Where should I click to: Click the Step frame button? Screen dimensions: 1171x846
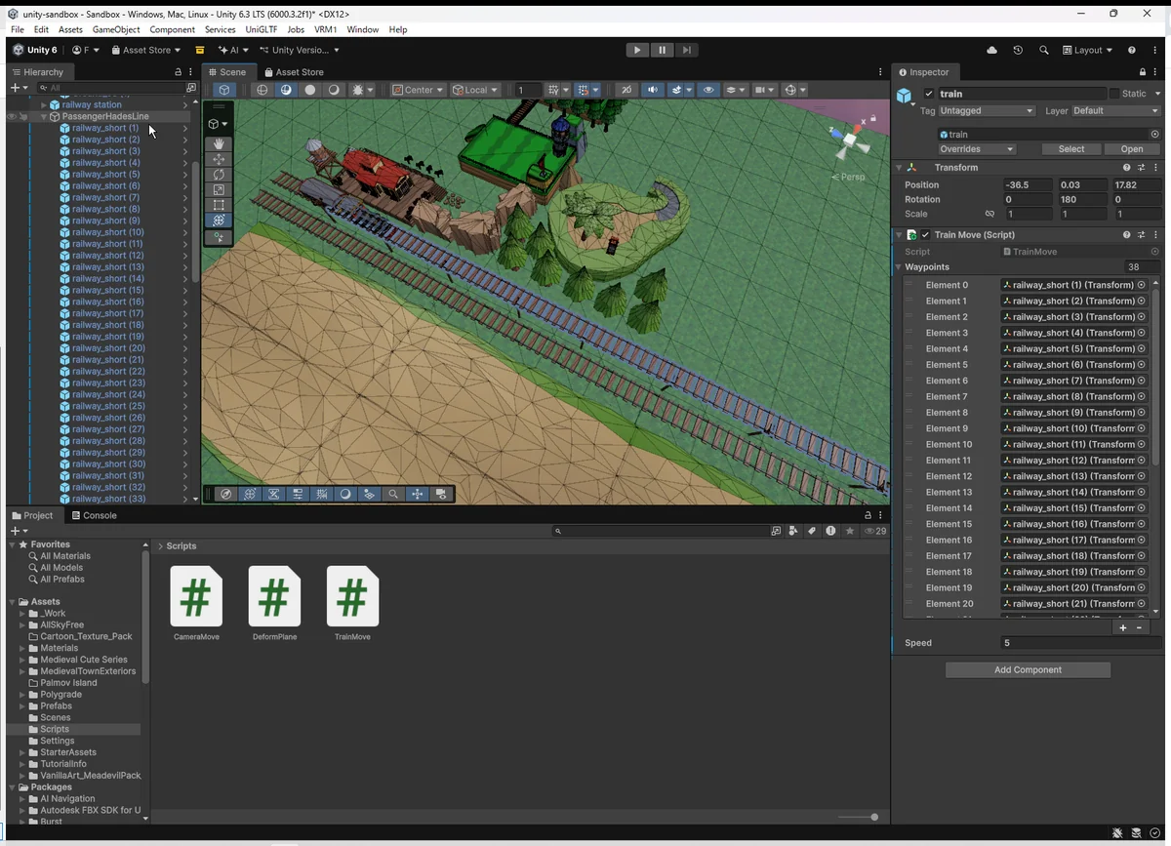tap(687, 50)
